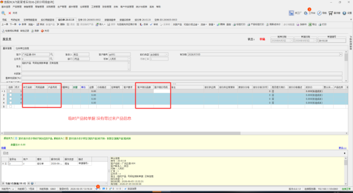353x193 pixels.
Task: Open the 导航 compass icon at top right
Action: tap(319, 13)
